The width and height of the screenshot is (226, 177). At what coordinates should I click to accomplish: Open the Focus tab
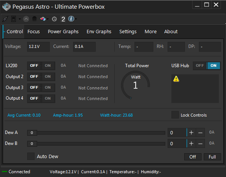(34, 31)
